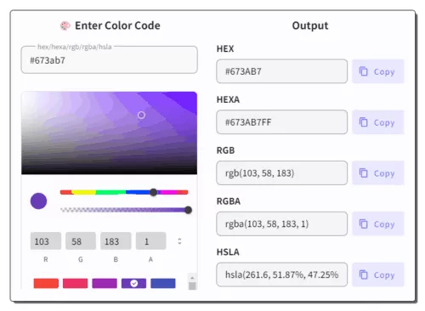Click the alpha opacity slider handle
This screenshot has height=311, width=425.
(188, 210)
